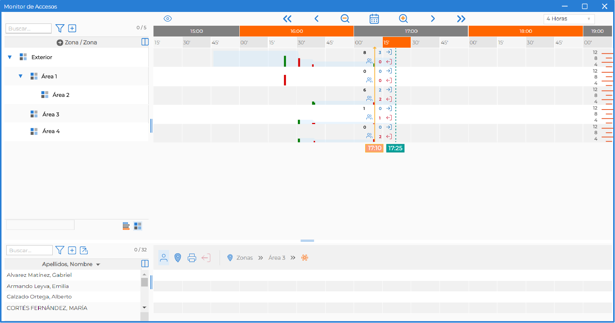Screen dimensions: 615x323
Task: Add a person with the plus box icon
Action: (x=72, y=250)
